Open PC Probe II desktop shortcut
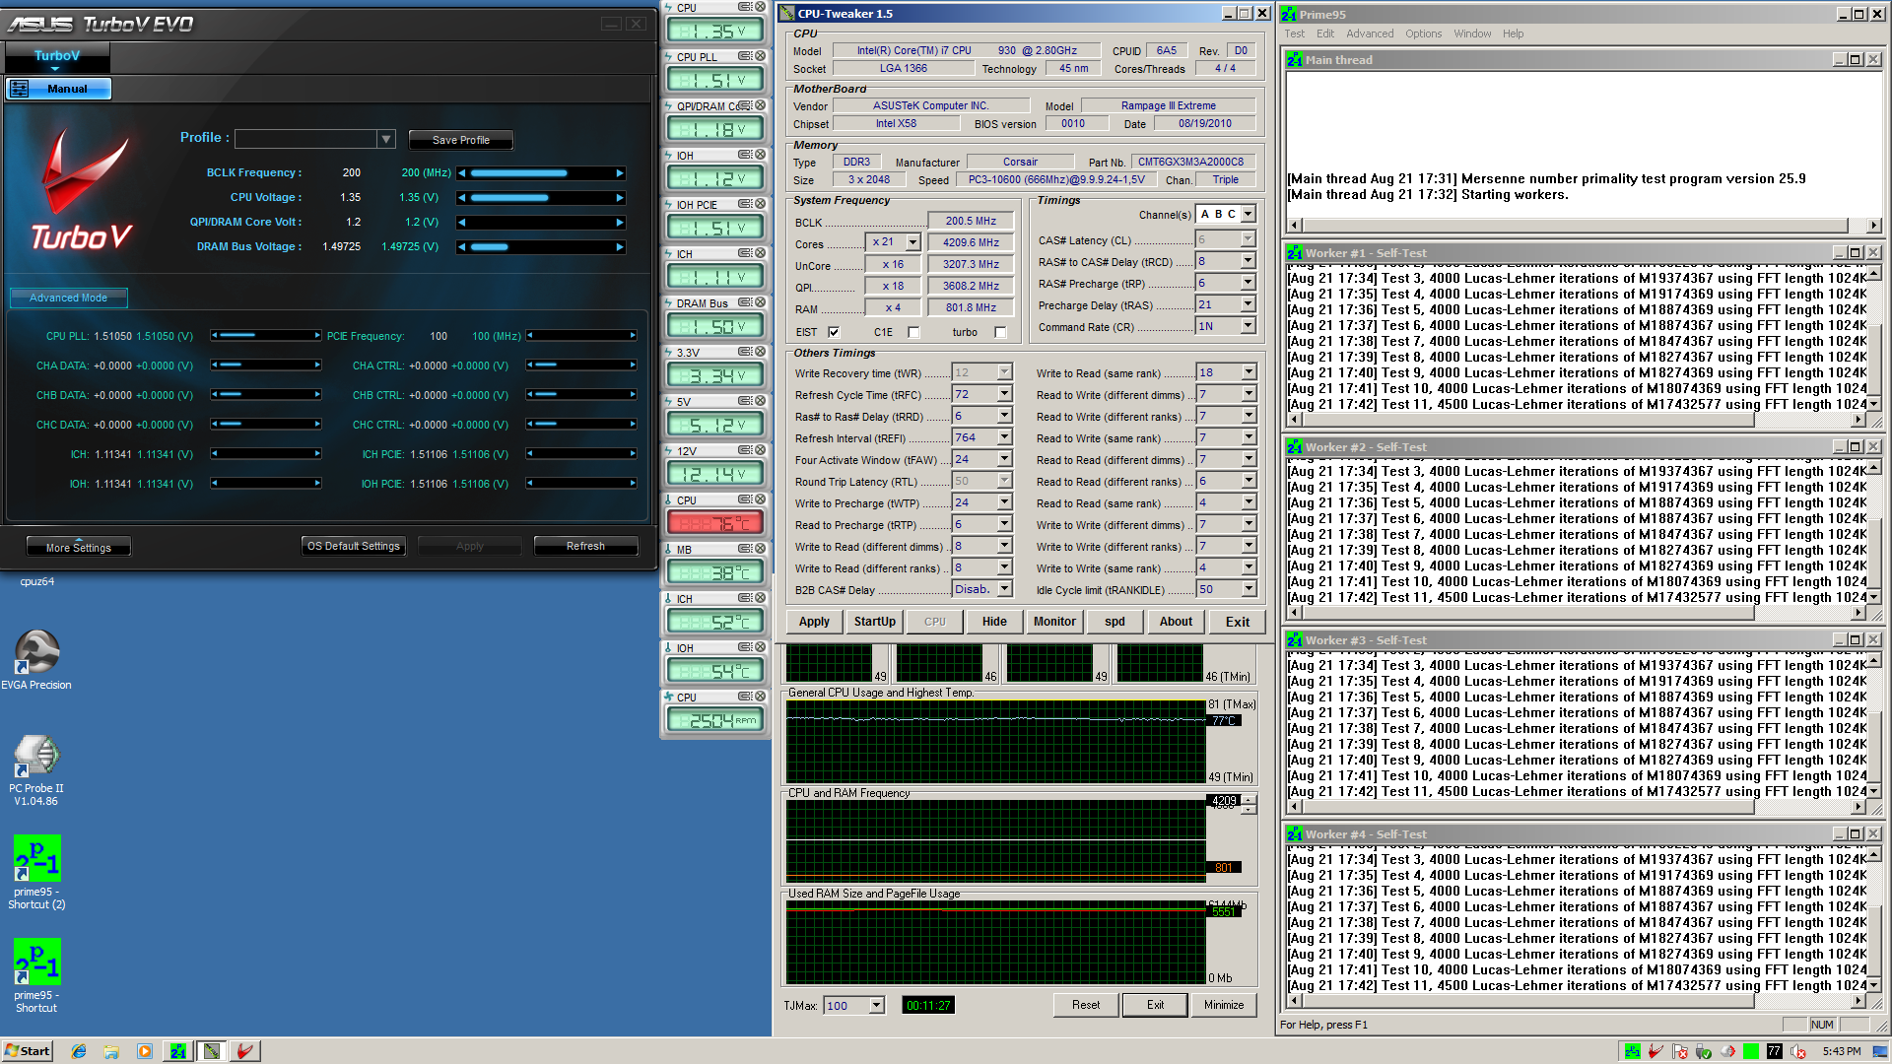Image resolution: width=1892 pixels, height=1064 pixels. [36, 769]
